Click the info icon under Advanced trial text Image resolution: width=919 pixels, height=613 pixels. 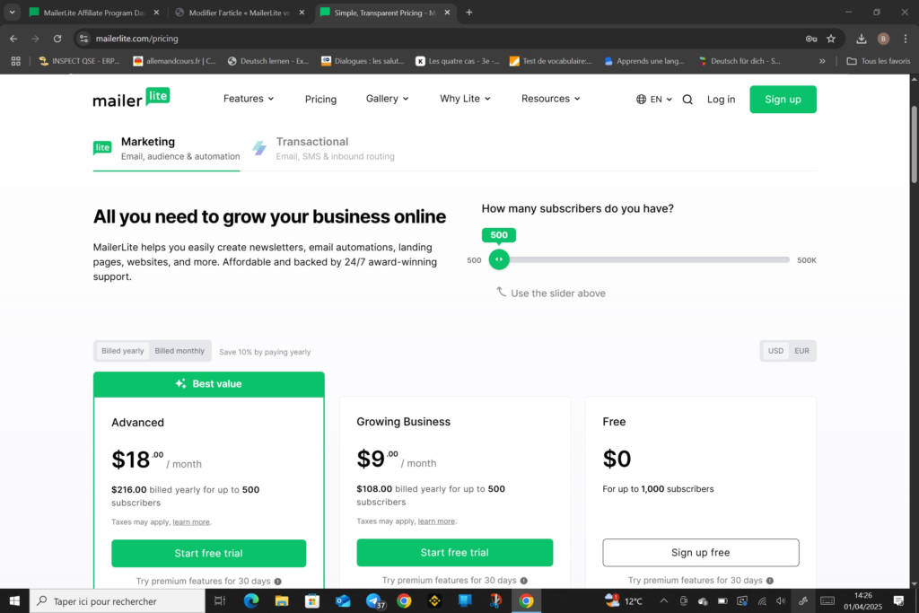(278, 582)
